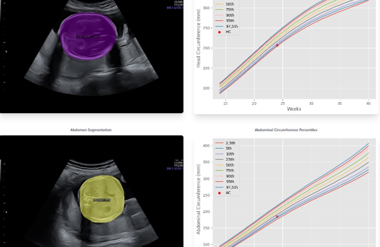Click the 50th line swatch in head legend
Viewport: 380px width, 247px height.
tap(219, 4)
